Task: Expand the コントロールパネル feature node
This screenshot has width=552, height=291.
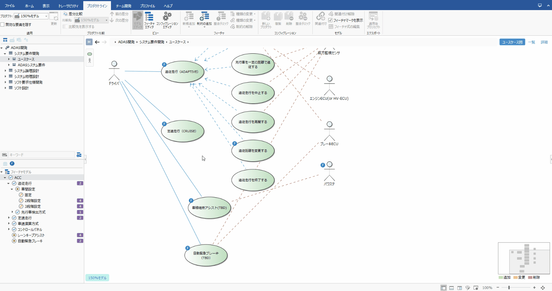Action: [9, 229]
